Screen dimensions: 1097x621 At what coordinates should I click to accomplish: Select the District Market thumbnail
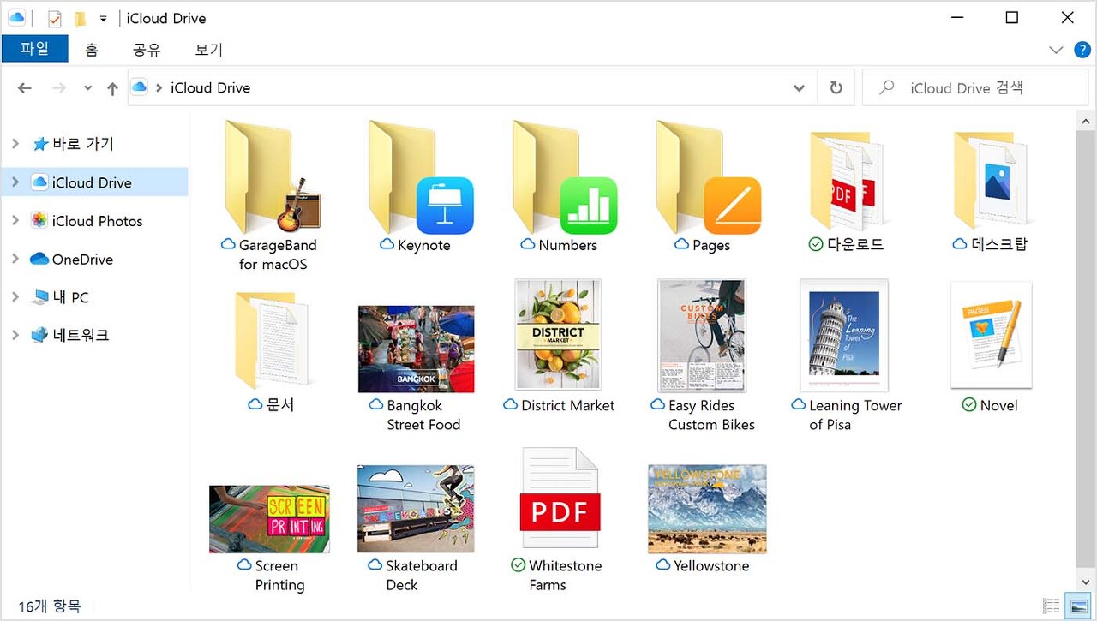click(x=558, y=335)
